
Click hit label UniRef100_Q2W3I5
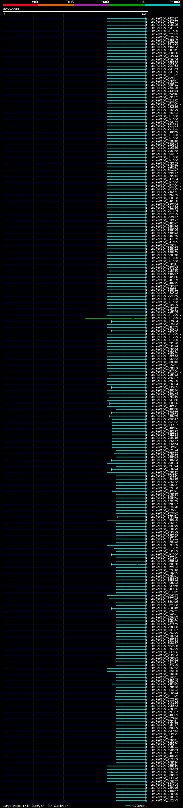pyautogui.click(x=164, y=608)
